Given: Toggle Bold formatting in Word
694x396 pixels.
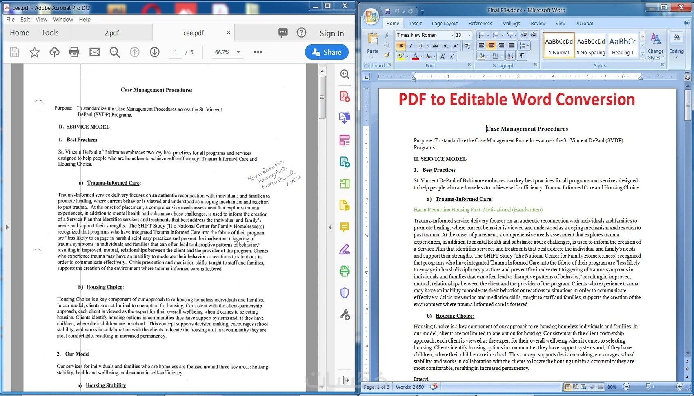Looking at the screenshot, I should [x=401, y=46].
